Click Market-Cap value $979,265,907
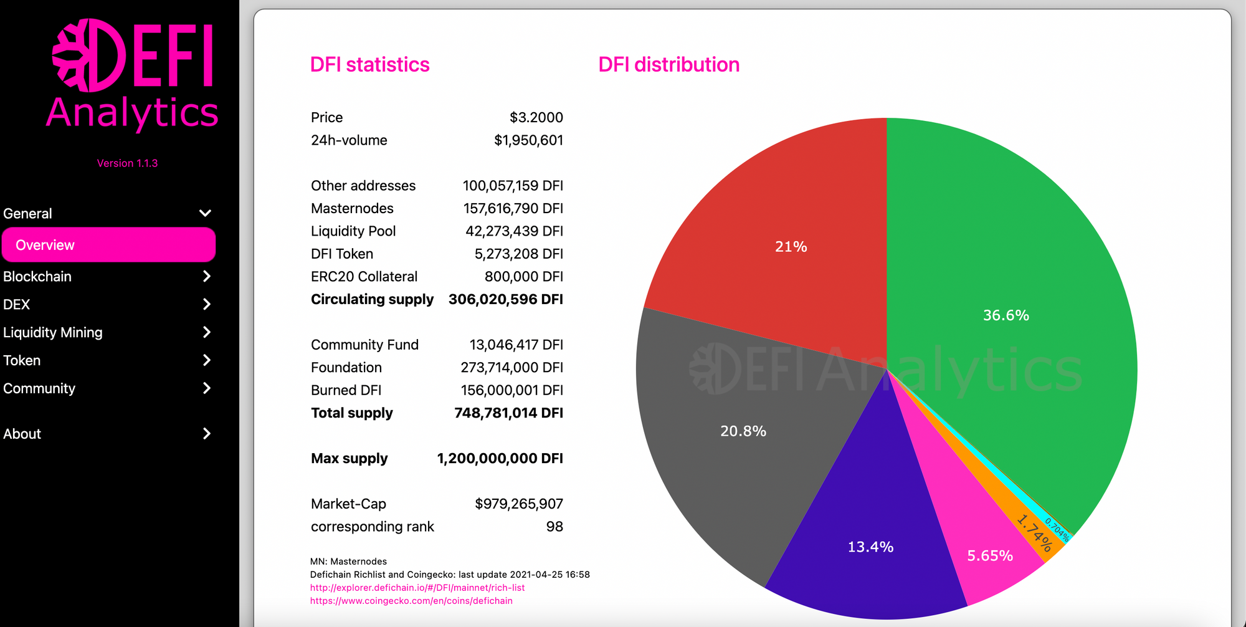 point(519,504)
